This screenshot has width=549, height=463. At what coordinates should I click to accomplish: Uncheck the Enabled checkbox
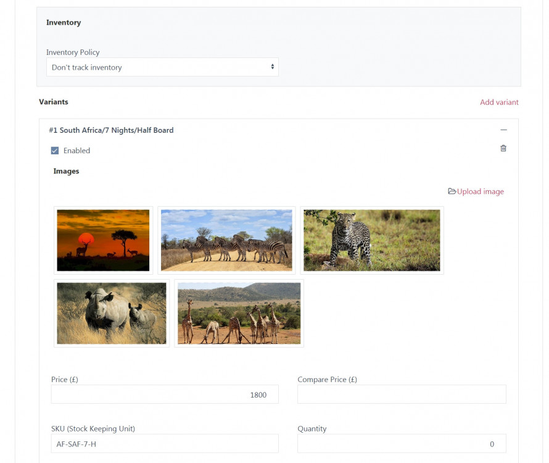click(55, 151)
